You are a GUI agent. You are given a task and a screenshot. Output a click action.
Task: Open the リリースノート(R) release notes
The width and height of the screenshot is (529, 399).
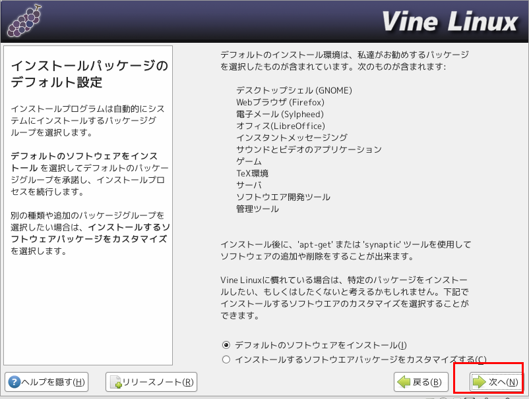[x=151, y=382]
